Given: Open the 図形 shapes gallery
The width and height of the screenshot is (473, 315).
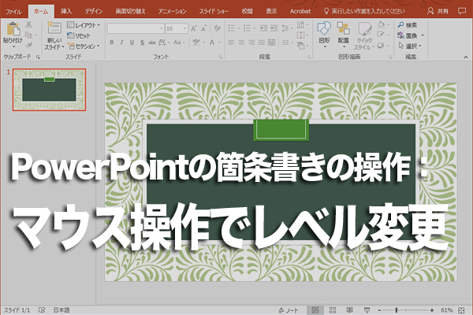Looking at the screenshot, I should (x=324, y=34).
